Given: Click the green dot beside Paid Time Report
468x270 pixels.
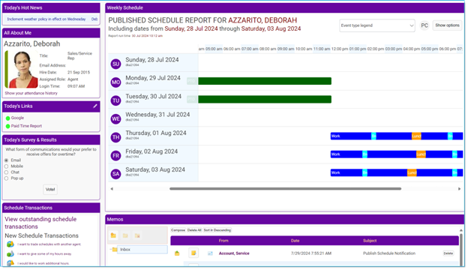Looking at the screenshot, I should (7, 127).
